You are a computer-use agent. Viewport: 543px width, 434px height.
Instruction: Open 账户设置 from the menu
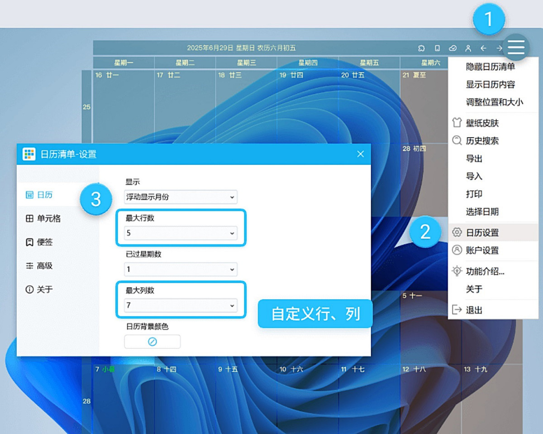click(x=481, y=251)
